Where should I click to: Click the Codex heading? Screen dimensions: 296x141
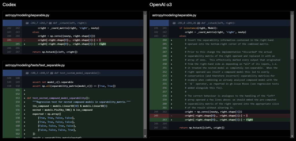tap(9, 5)
